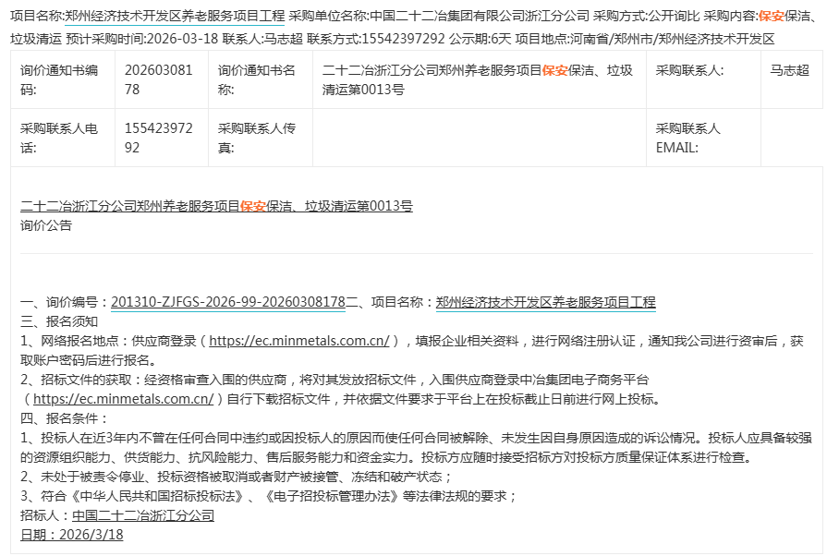Open the ec.minmetals.com.cn link after 供应商登录
This screenshot has width=827, height=556.
click(x=299, y=341)
